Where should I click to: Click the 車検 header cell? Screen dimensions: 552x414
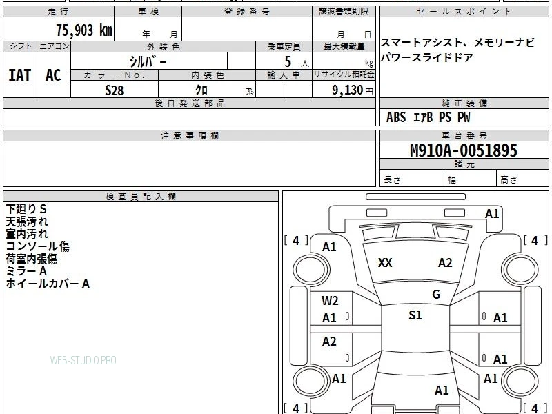(x=148, y=12)
